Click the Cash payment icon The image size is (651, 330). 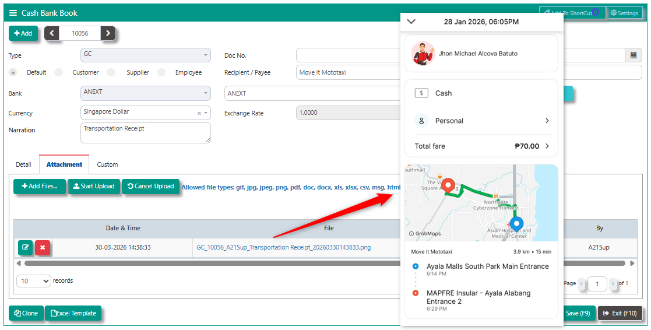pos(421,93)
